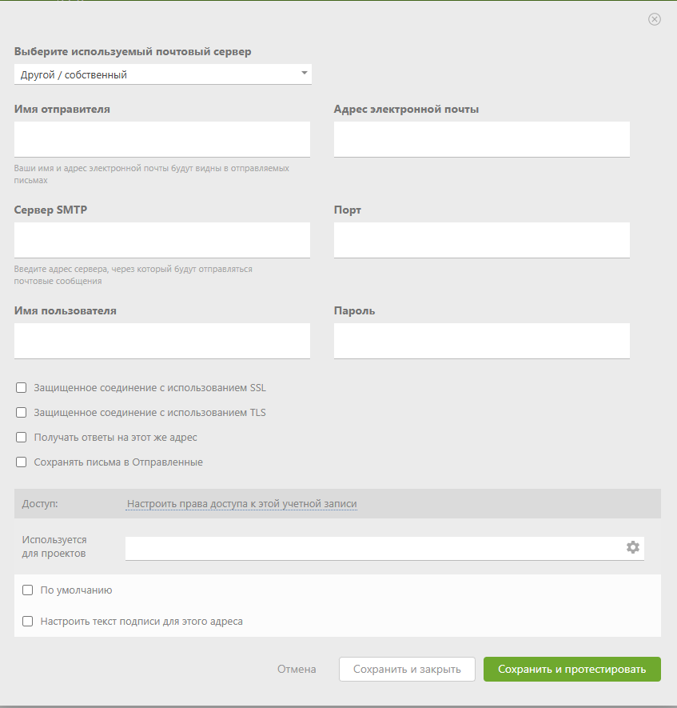Focus the 'Имя пользователя' text field

162,341
